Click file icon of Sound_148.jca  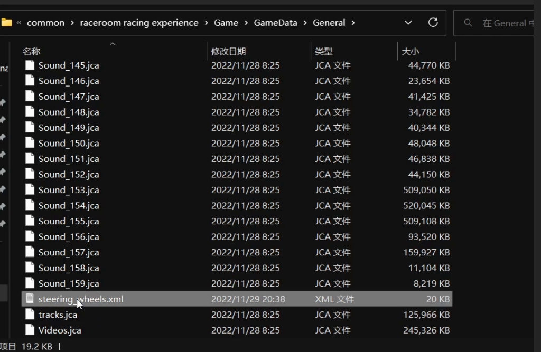pos(30,112)
